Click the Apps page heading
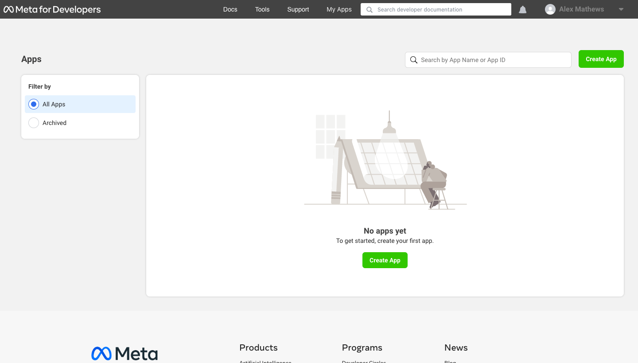 coord(31,59)
